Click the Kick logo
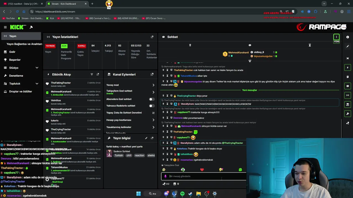The width and height of the screenshot is (353, 198). coord(18,27)
